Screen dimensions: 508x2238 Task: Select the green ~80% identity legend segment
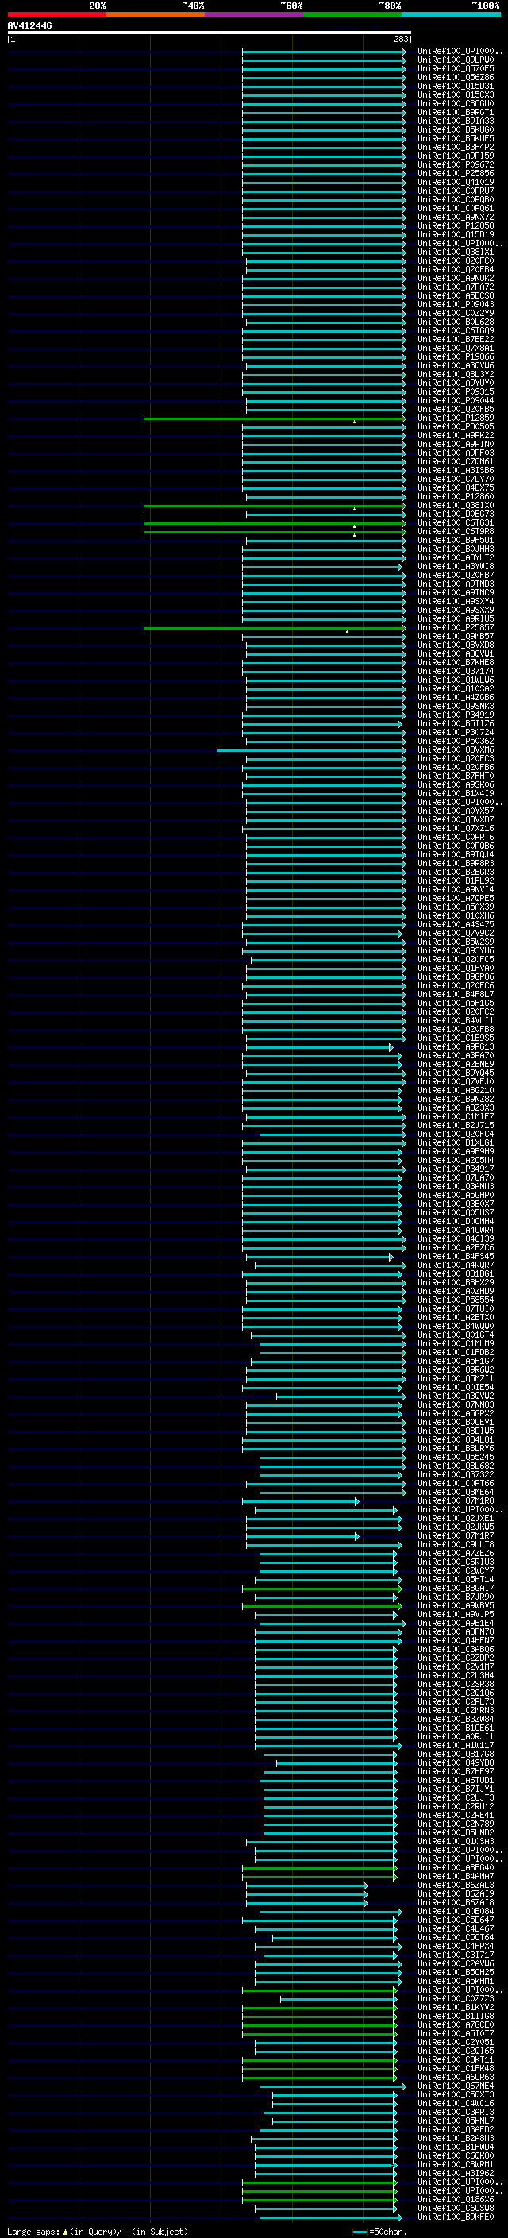352,14
